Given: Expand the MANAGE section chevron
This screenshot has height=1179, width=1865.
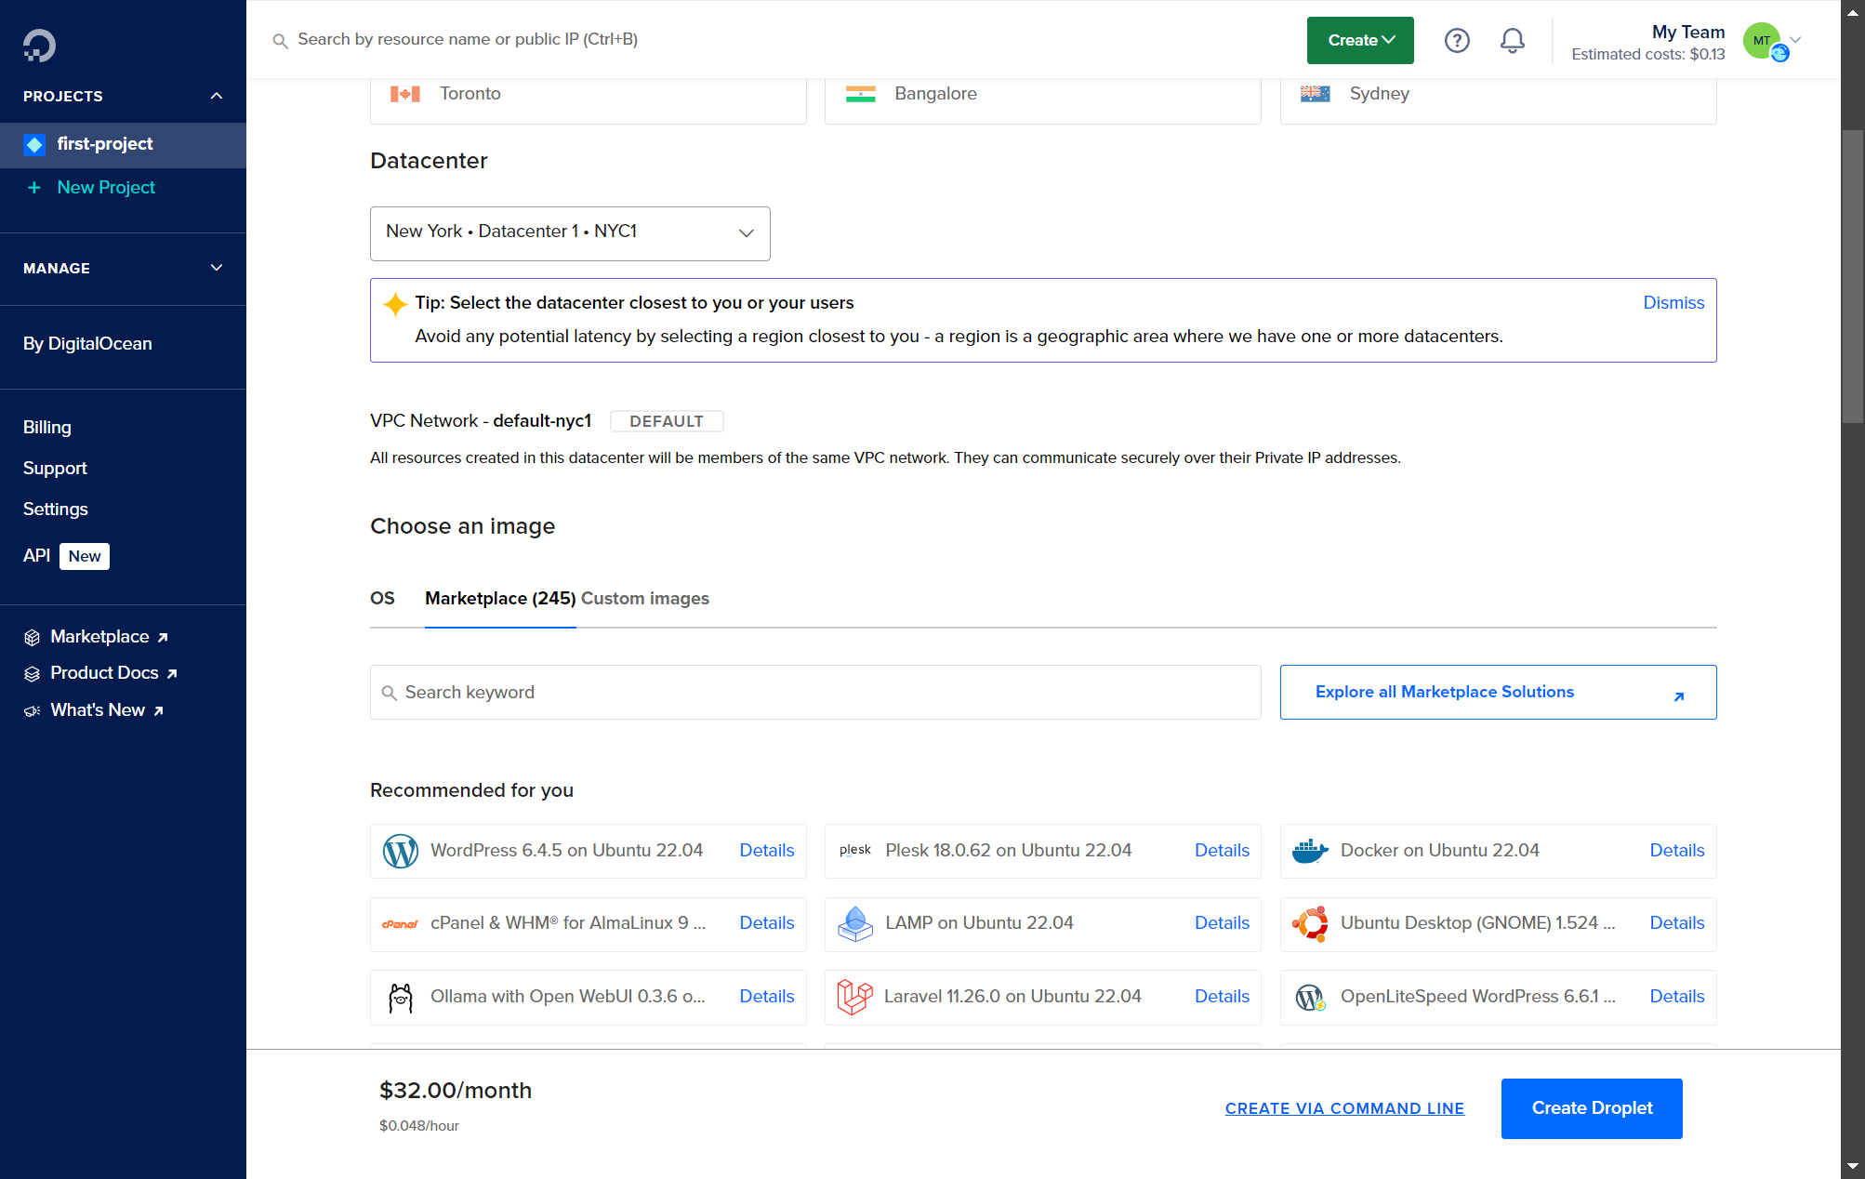Looking at the screenshot, I should click(x=217, y=268).
